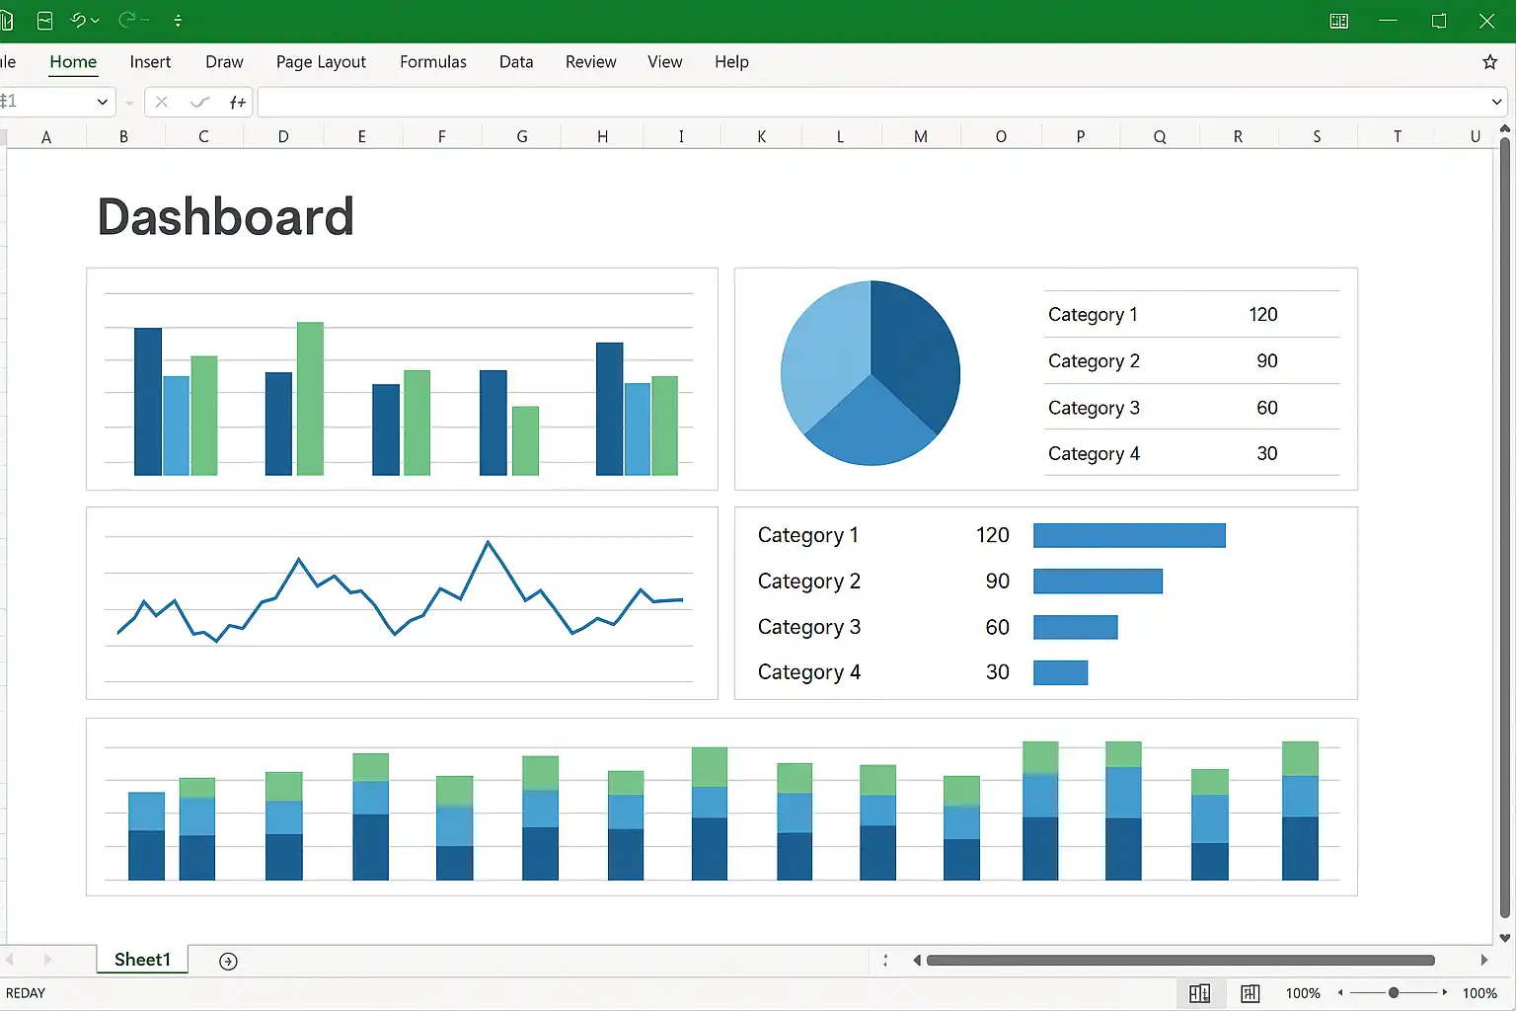This screenshot has height=1011, width=1516.
Task: Click the star icon on the ribbon
Action: [x=1489, y=62]
